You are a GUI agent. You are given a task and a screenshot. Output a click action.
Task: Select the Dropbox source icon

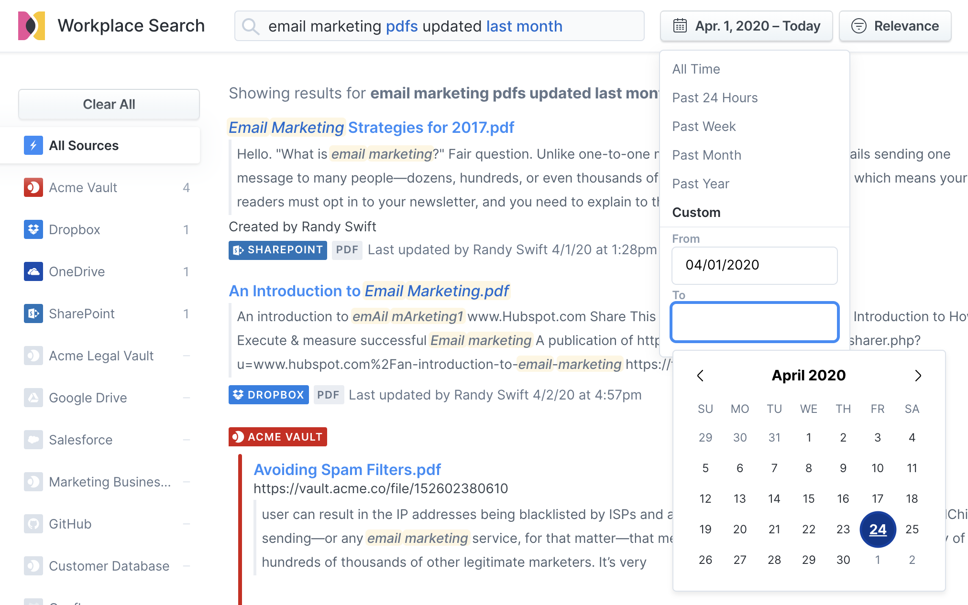coord(33,229)
